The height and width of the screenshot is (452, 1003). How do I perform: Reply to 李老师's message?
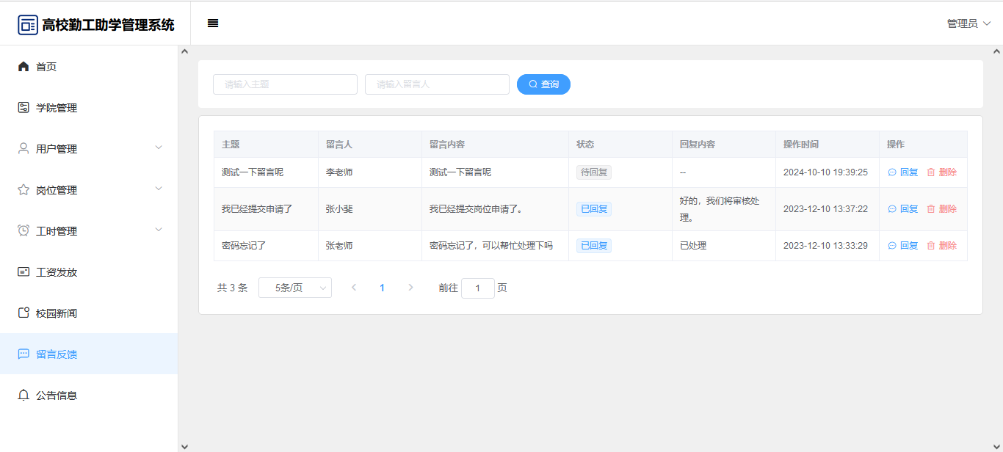point(903,172)
